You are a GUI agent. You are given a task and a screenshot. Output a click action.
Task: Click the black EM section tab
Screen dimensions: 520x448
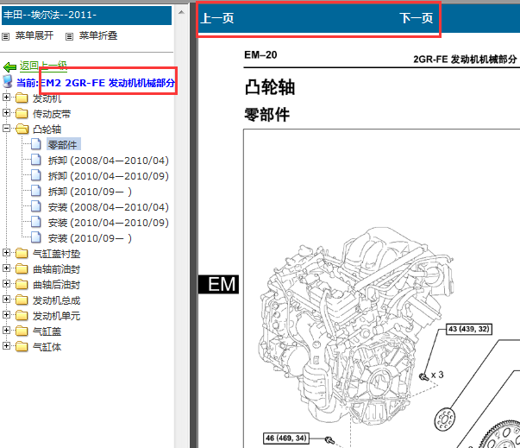click(218, 284)
